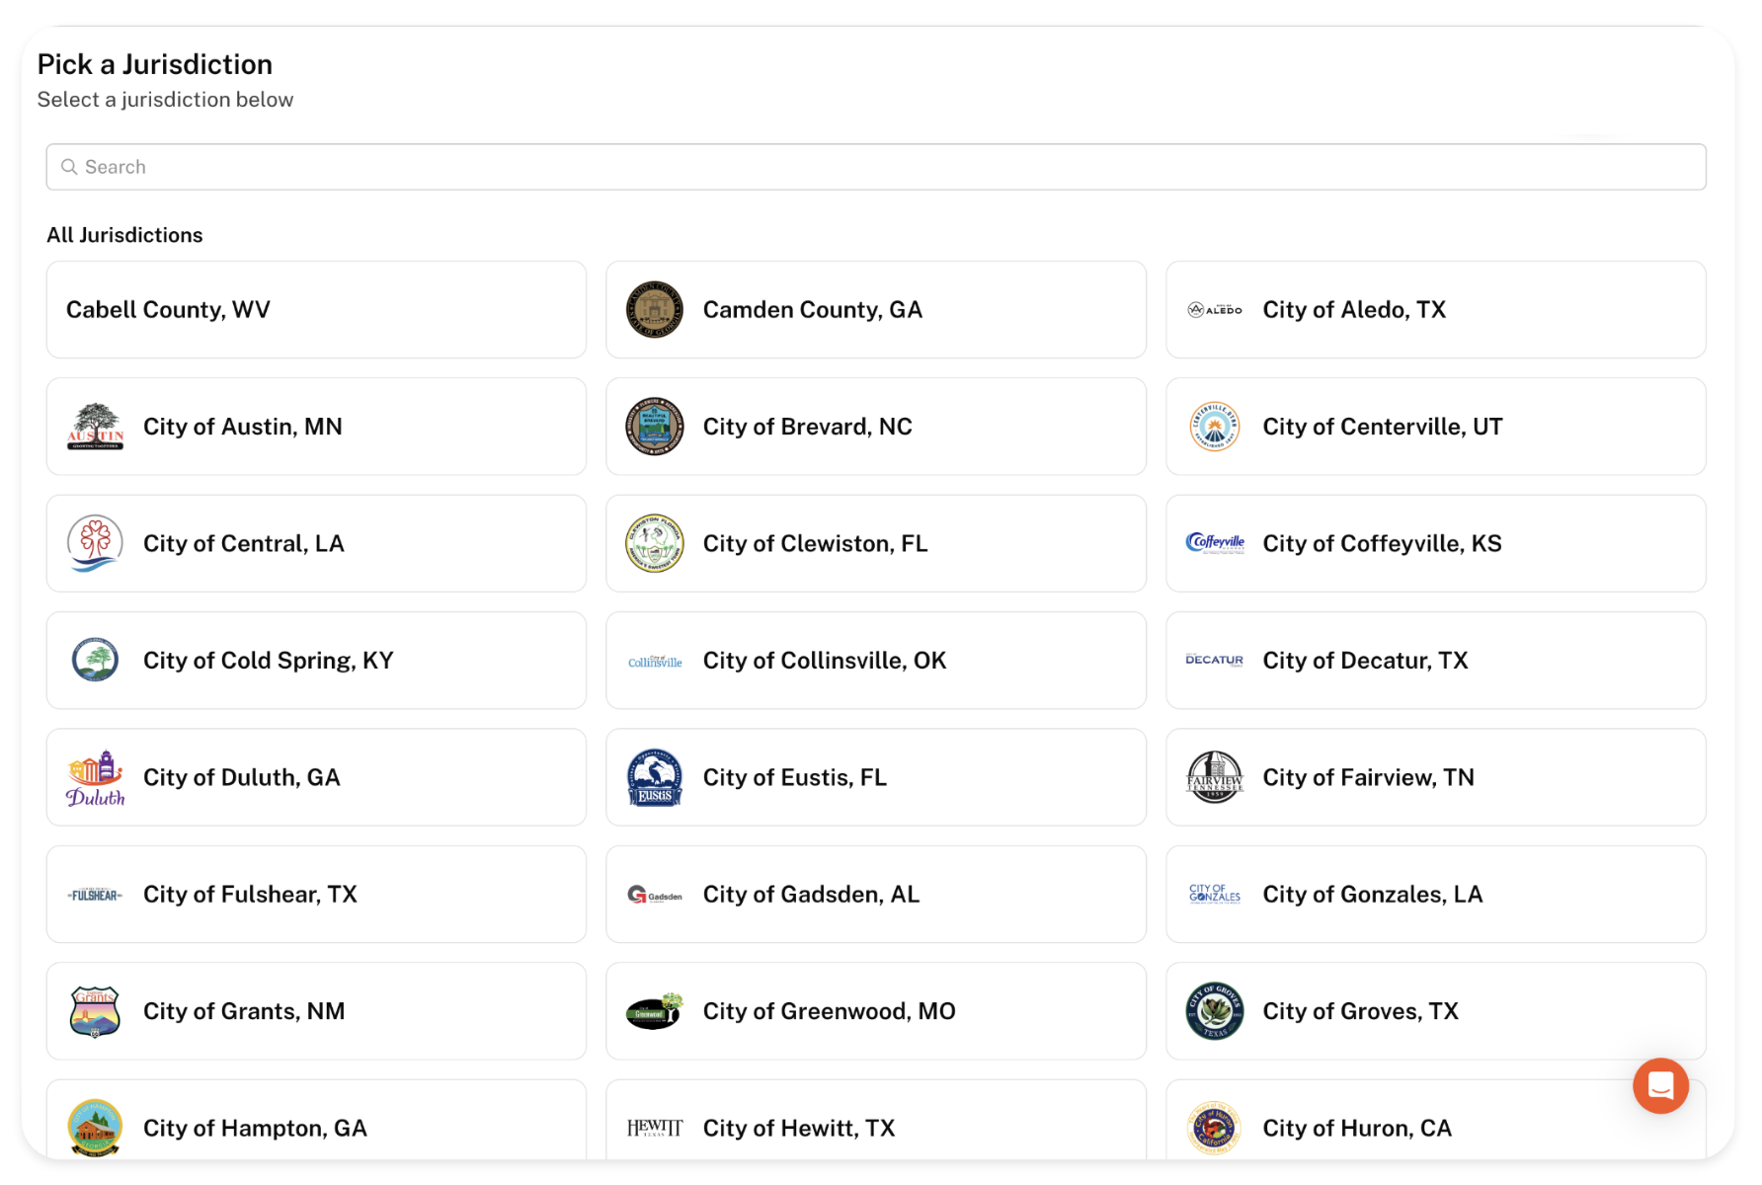Select City of Gadsden, AL

875,895
